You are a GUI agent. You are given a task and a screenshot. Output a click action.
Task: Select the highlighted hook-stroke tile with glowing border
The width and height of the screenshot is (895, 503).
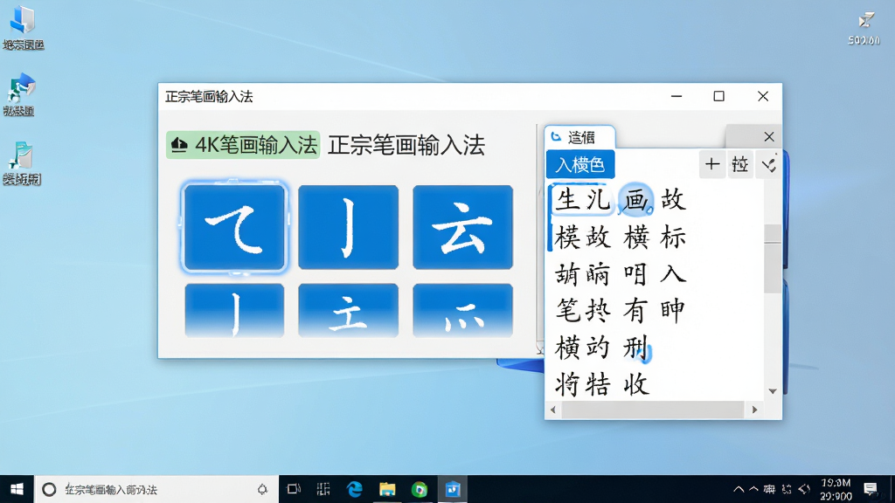pos(234,227)
